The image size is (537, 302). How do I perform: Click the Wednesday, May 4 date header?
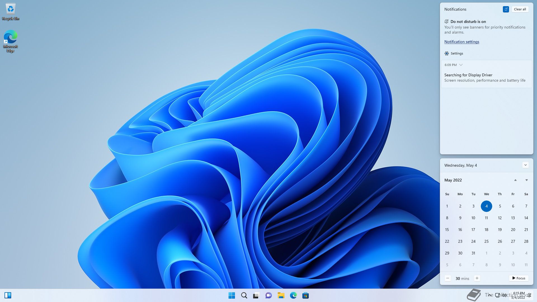click(x=461, y=165)
